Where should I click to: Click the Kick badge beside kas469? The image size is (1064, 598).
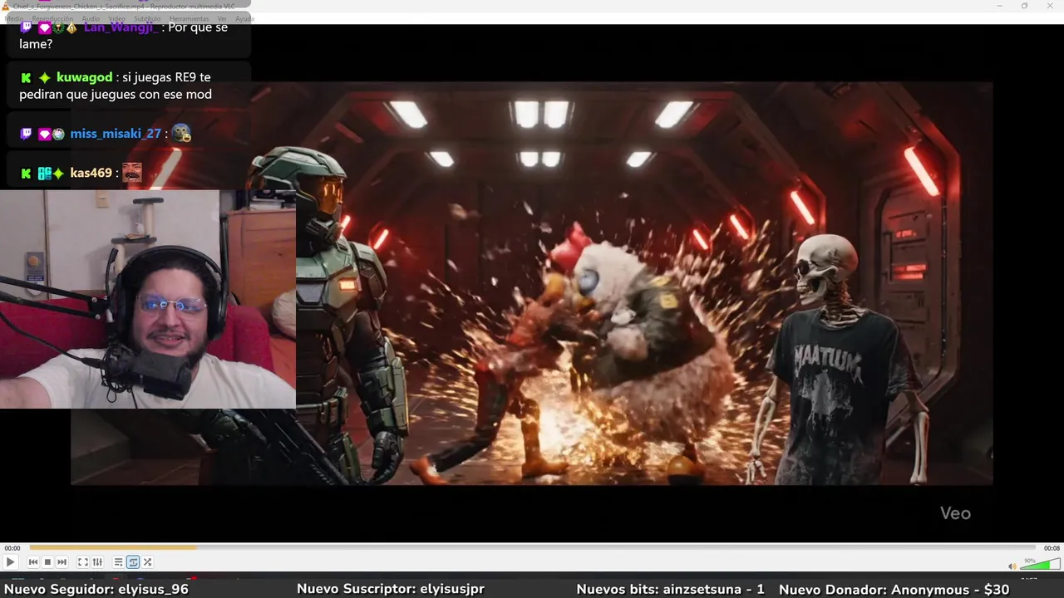26,173
